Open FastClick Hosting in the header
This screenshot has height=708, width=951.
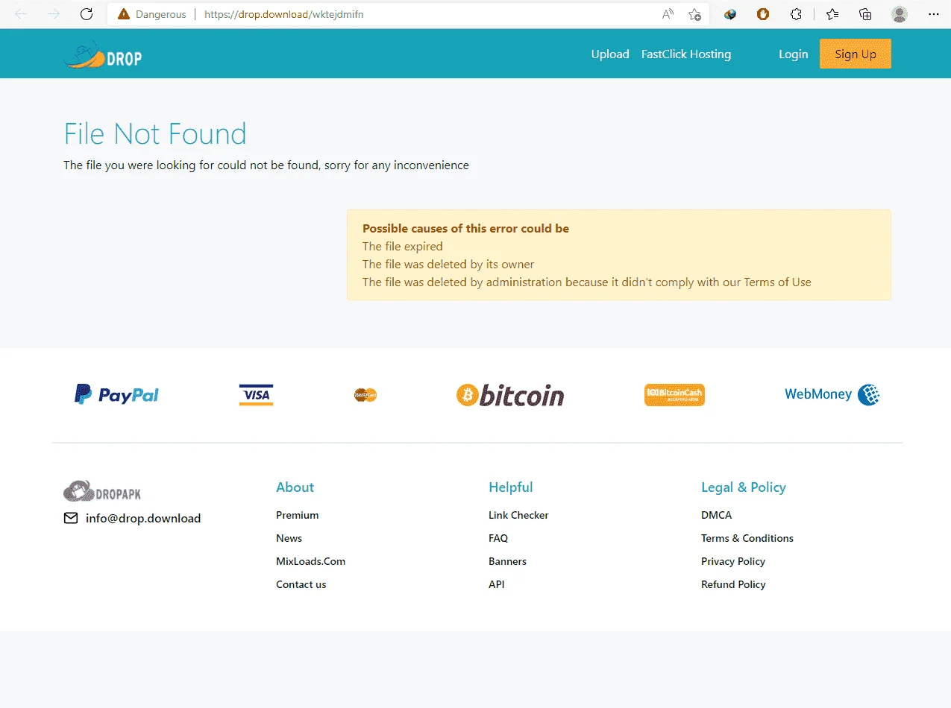[x=686, y=54]
